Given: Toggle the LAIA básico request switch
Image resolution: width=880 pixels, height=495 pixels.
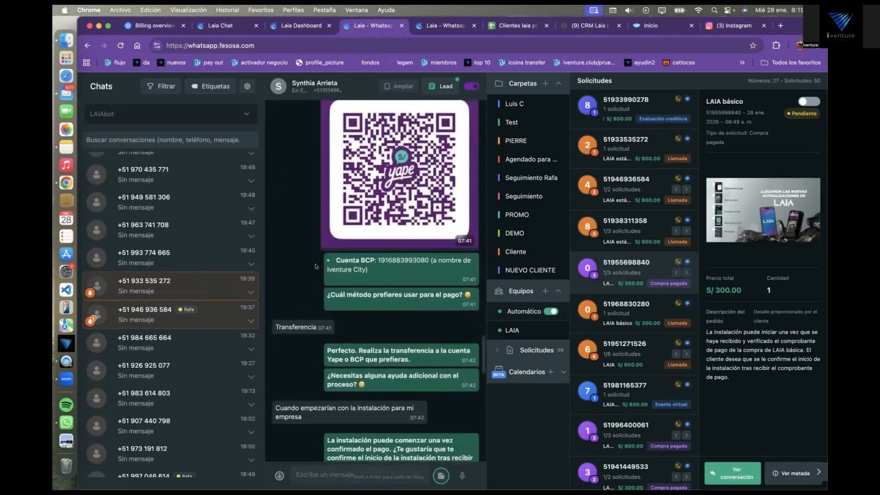Looking at the screenshot, I should (x=808, y=102).
